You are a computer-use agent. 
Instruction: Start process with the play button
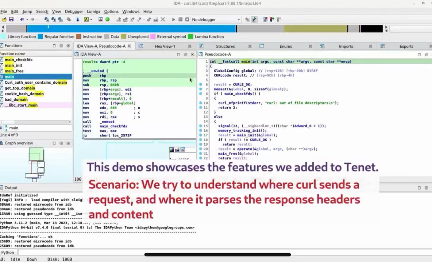(173, 20)
